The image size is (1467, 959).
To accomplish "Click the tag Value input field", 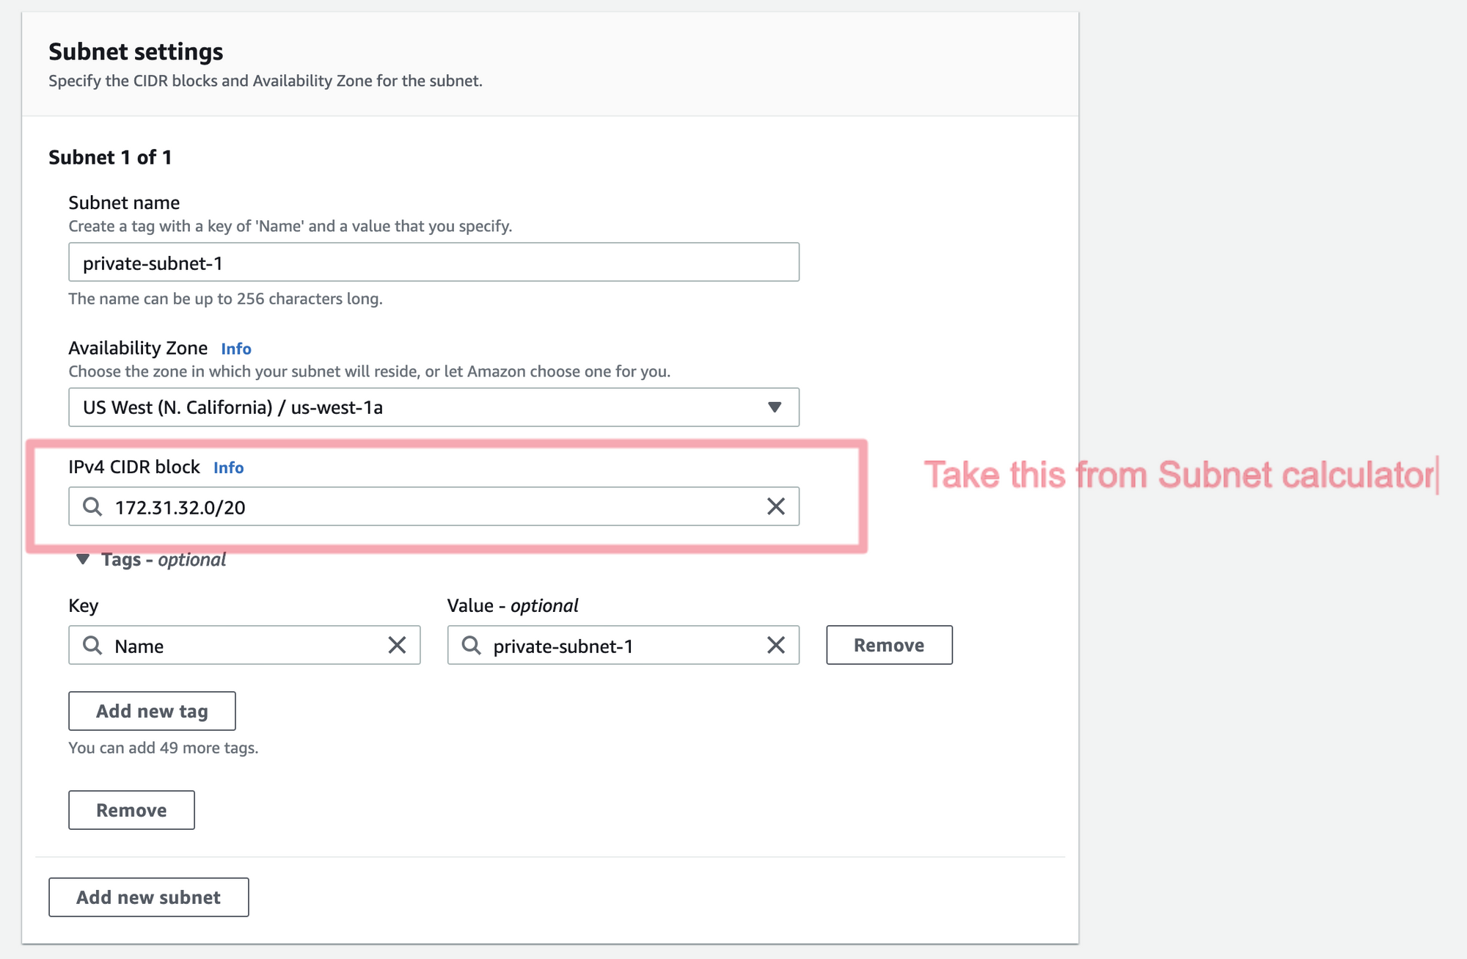I will pyautogui.click(x=623, y=646).
